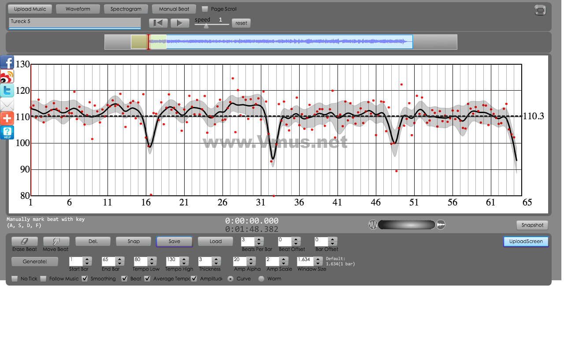The image size is (564, 352).
Task: Save the beat data
Action: click(x=174, y=241)
